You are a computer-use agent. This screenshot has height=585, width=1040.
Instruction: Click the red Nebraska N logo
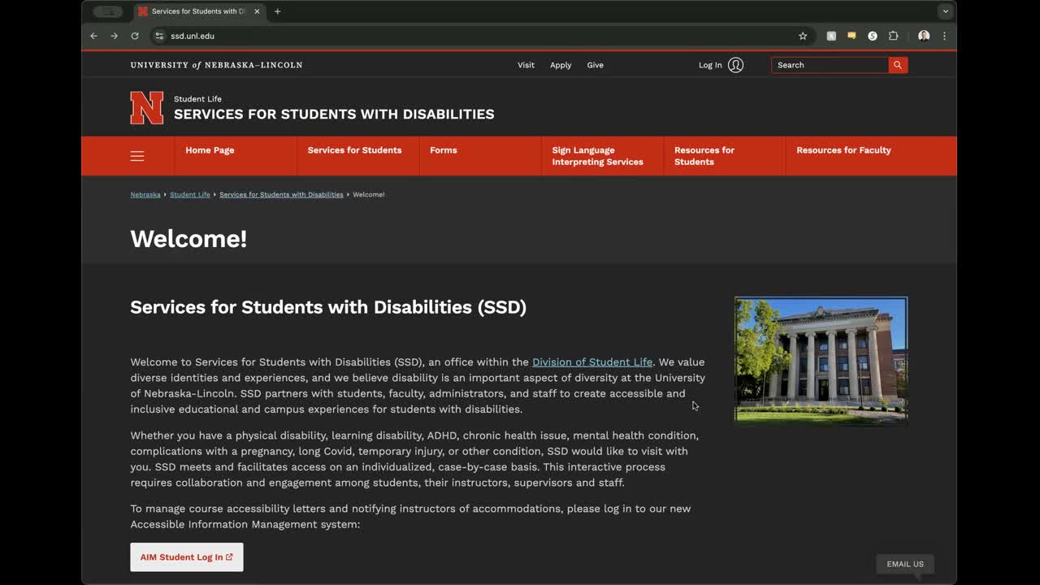pos(146,108)
